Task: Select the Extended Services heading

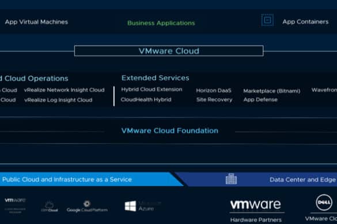Action: 155,78
